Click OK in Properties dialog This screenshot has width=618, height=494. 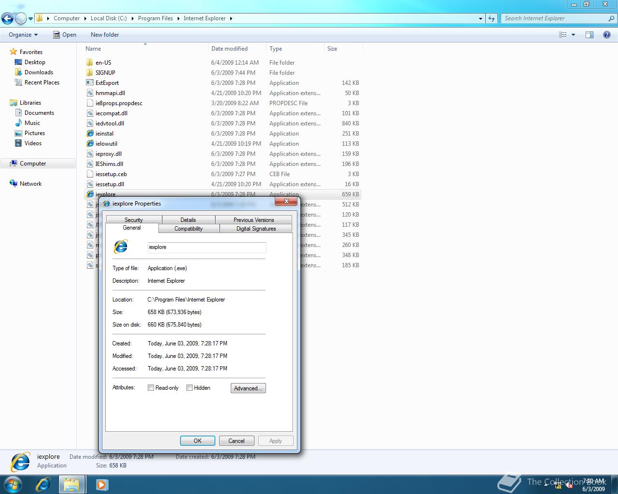pos(197,441)
